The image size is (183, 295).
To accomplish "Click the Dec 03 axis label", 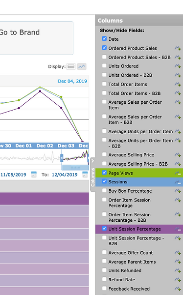I will 66,146.
